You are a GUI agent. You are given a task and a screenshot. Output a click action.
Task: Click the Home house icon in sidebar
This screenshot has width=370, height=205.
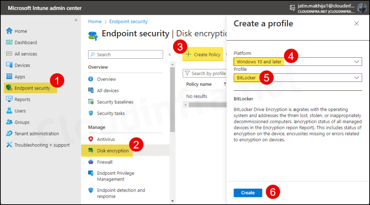pyautogui.click(x=9, y=31)
